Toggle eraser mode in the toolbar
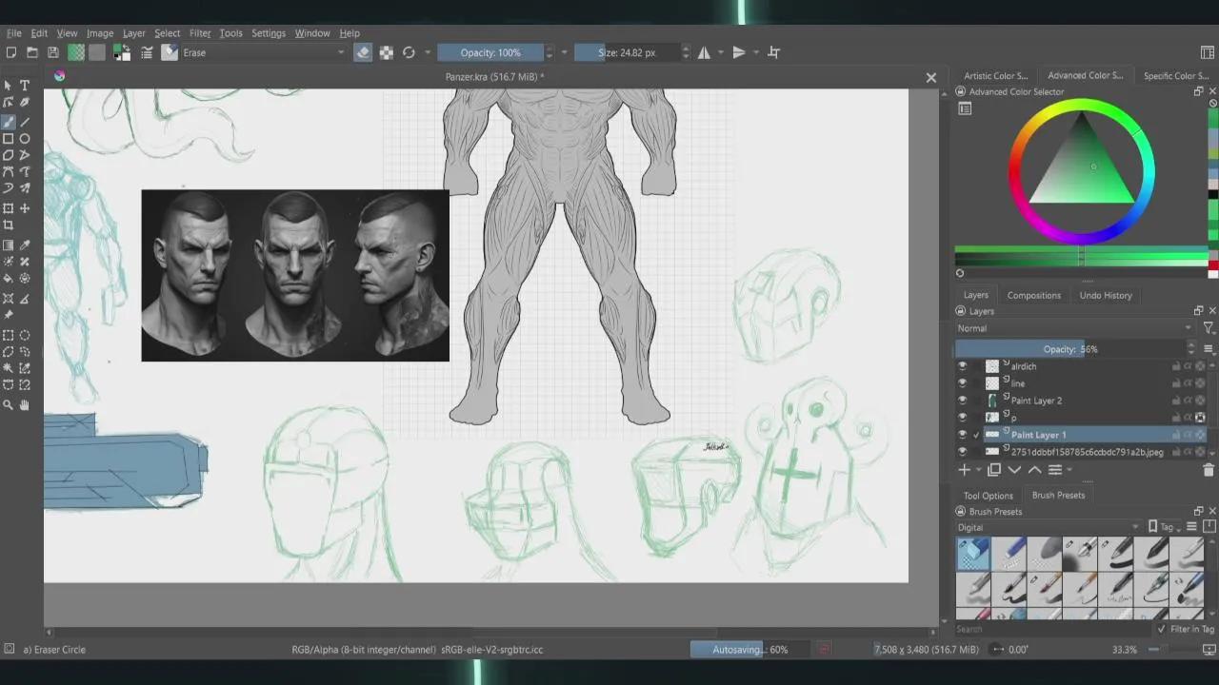The width and height of the screenshot is (1219, 685). click(363, 52)
